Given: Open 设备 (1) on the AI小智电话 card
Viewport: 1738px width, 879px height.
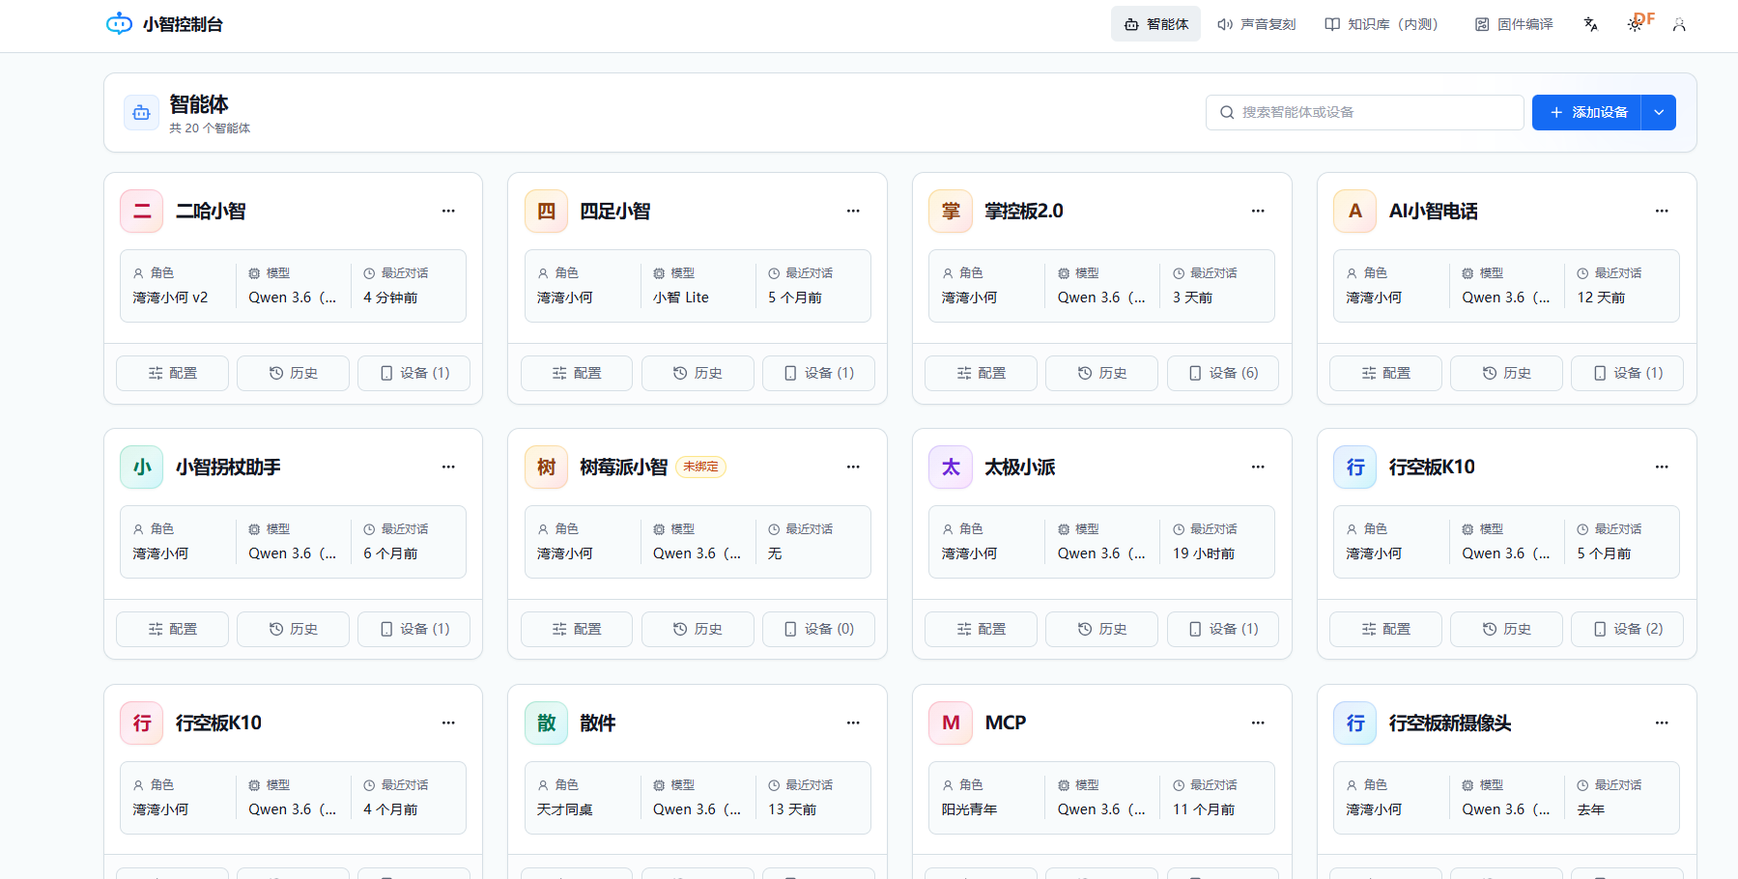Looking at the screenshot, I should pyautogui.click(x=1627, y=373).
